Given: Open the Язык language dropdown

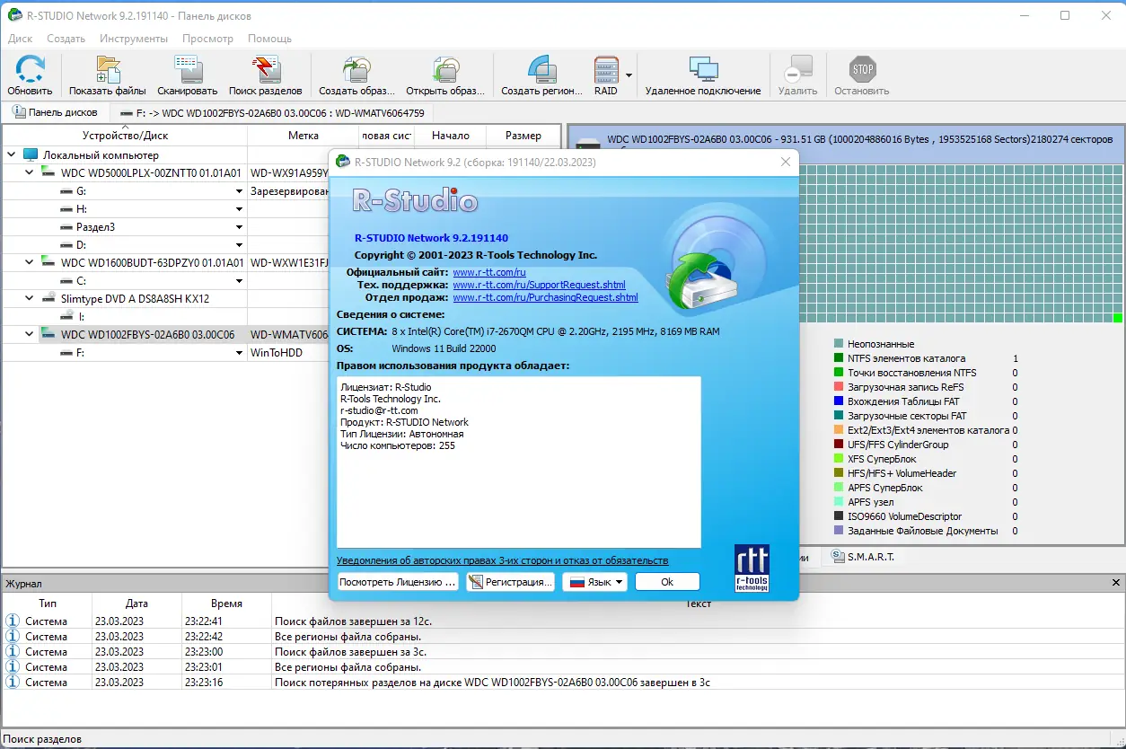Looking at the screenshot, I should [594, 582].
